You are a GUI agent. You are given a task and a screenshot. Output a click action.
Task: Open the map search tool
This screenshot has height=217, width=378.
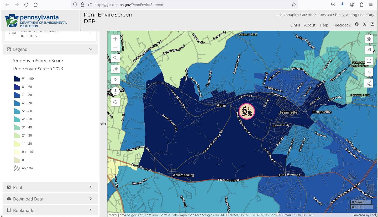pyautogui.click(x=115, y=58)
